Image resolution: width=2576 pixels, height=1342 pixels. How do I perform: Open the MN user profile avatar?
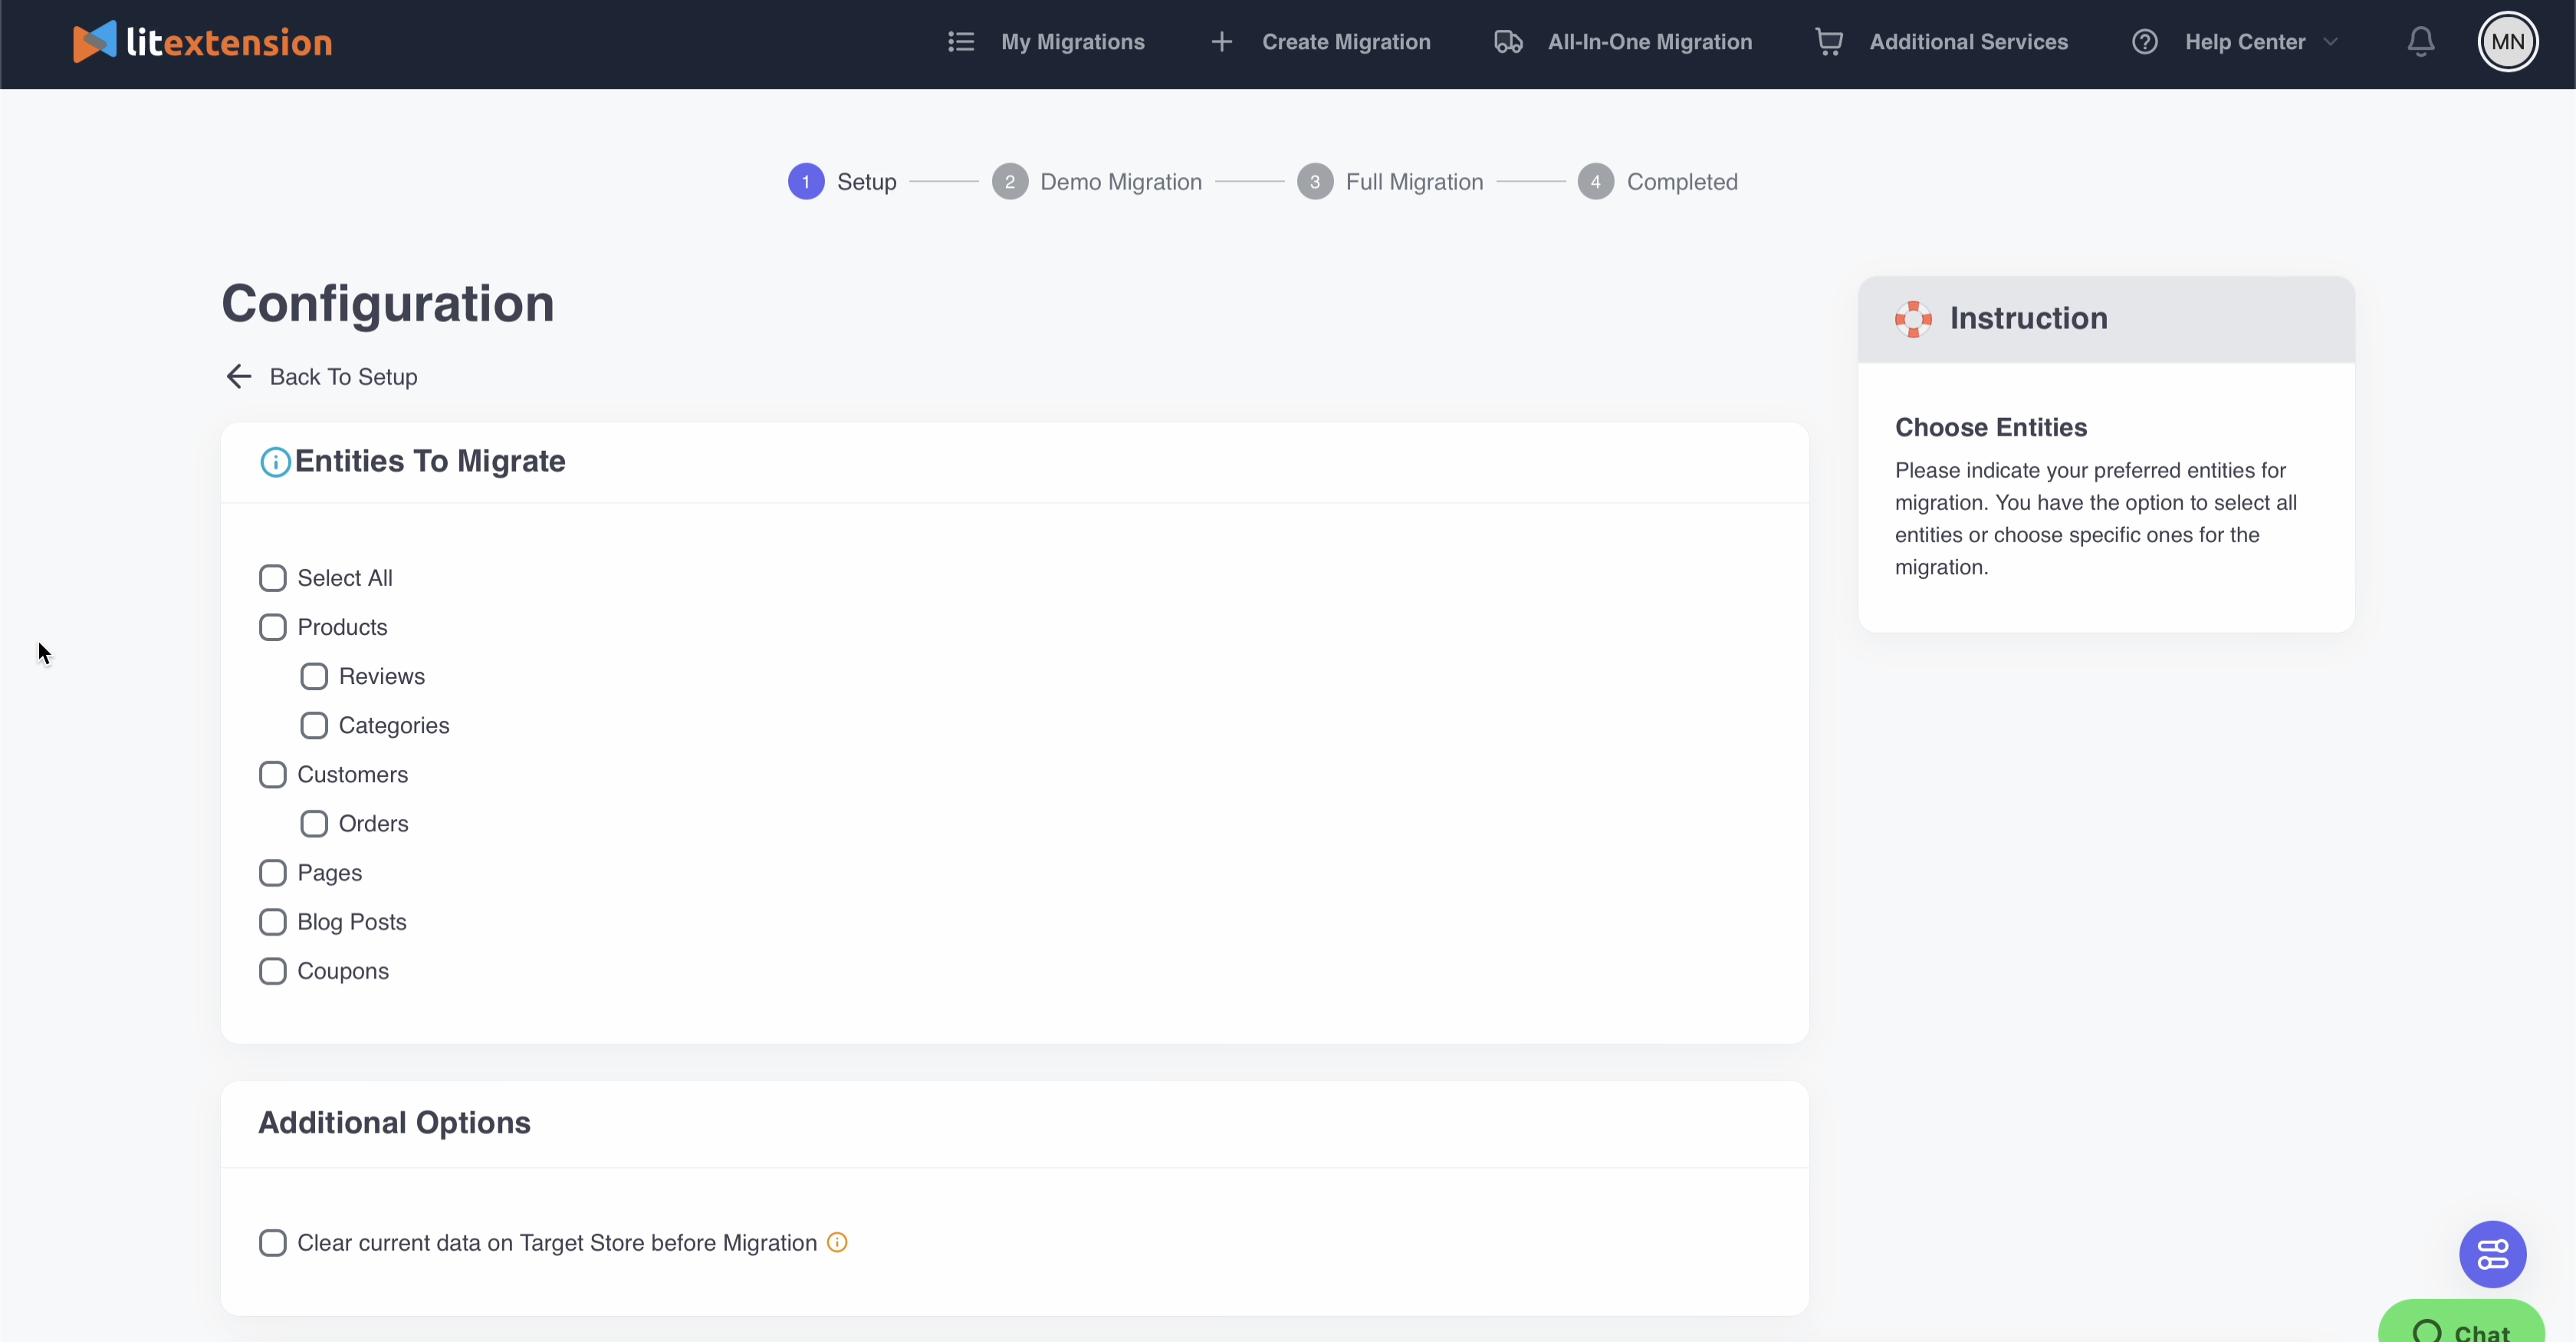pyautogui.click(x=2506, y=41)
